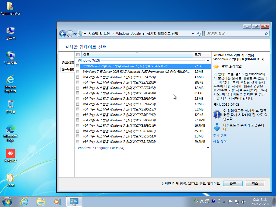Open Windows Media Player taskbar icon
The image size is (276, 207).
click(x=57, y=202)
